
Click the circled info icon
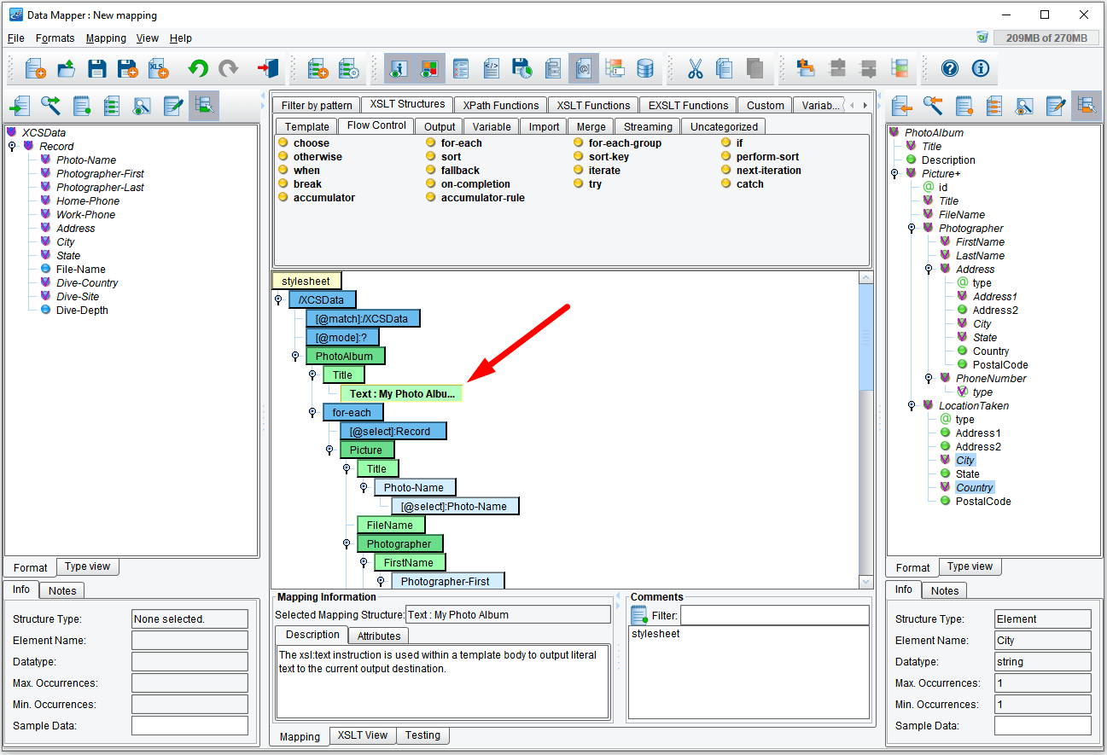(981, 69)
